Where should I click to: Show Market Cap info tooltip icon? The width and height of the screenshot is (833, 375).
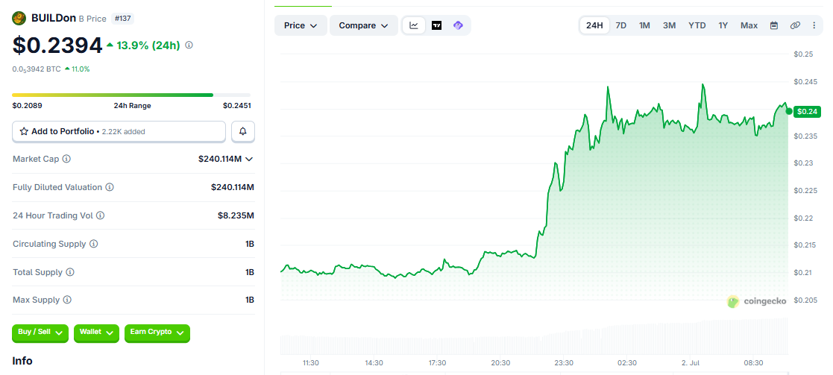[x=66, y=159]
